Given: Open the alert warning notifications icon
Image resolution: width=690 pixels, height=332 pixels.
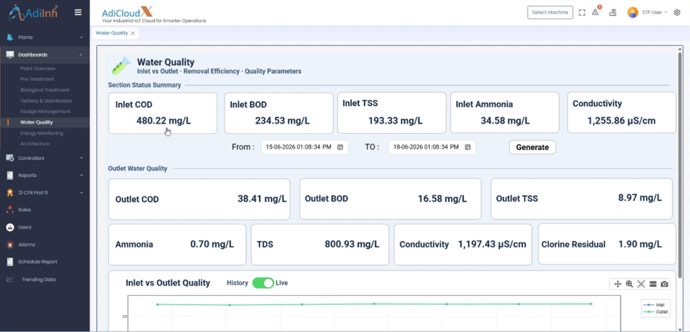Looking at the screenshot, I should [x=596, y=12].
